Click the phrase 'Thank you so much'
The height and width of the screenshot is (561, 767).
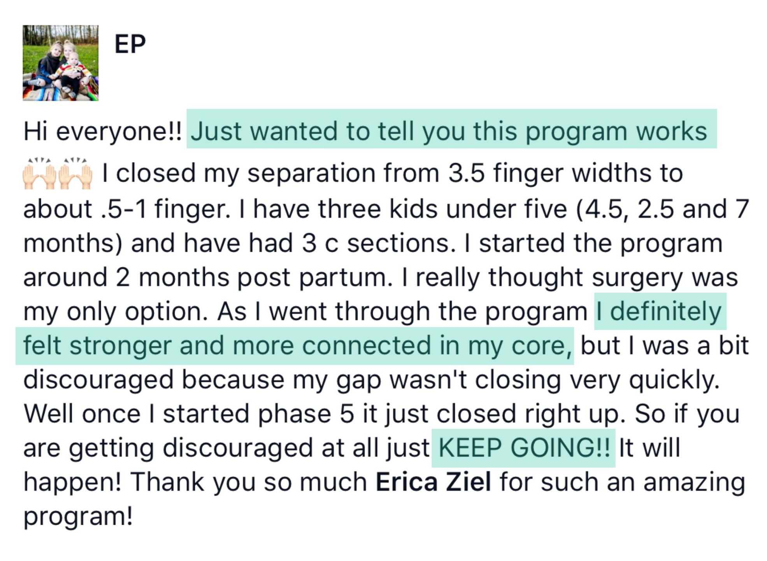[x=249, y=482]
